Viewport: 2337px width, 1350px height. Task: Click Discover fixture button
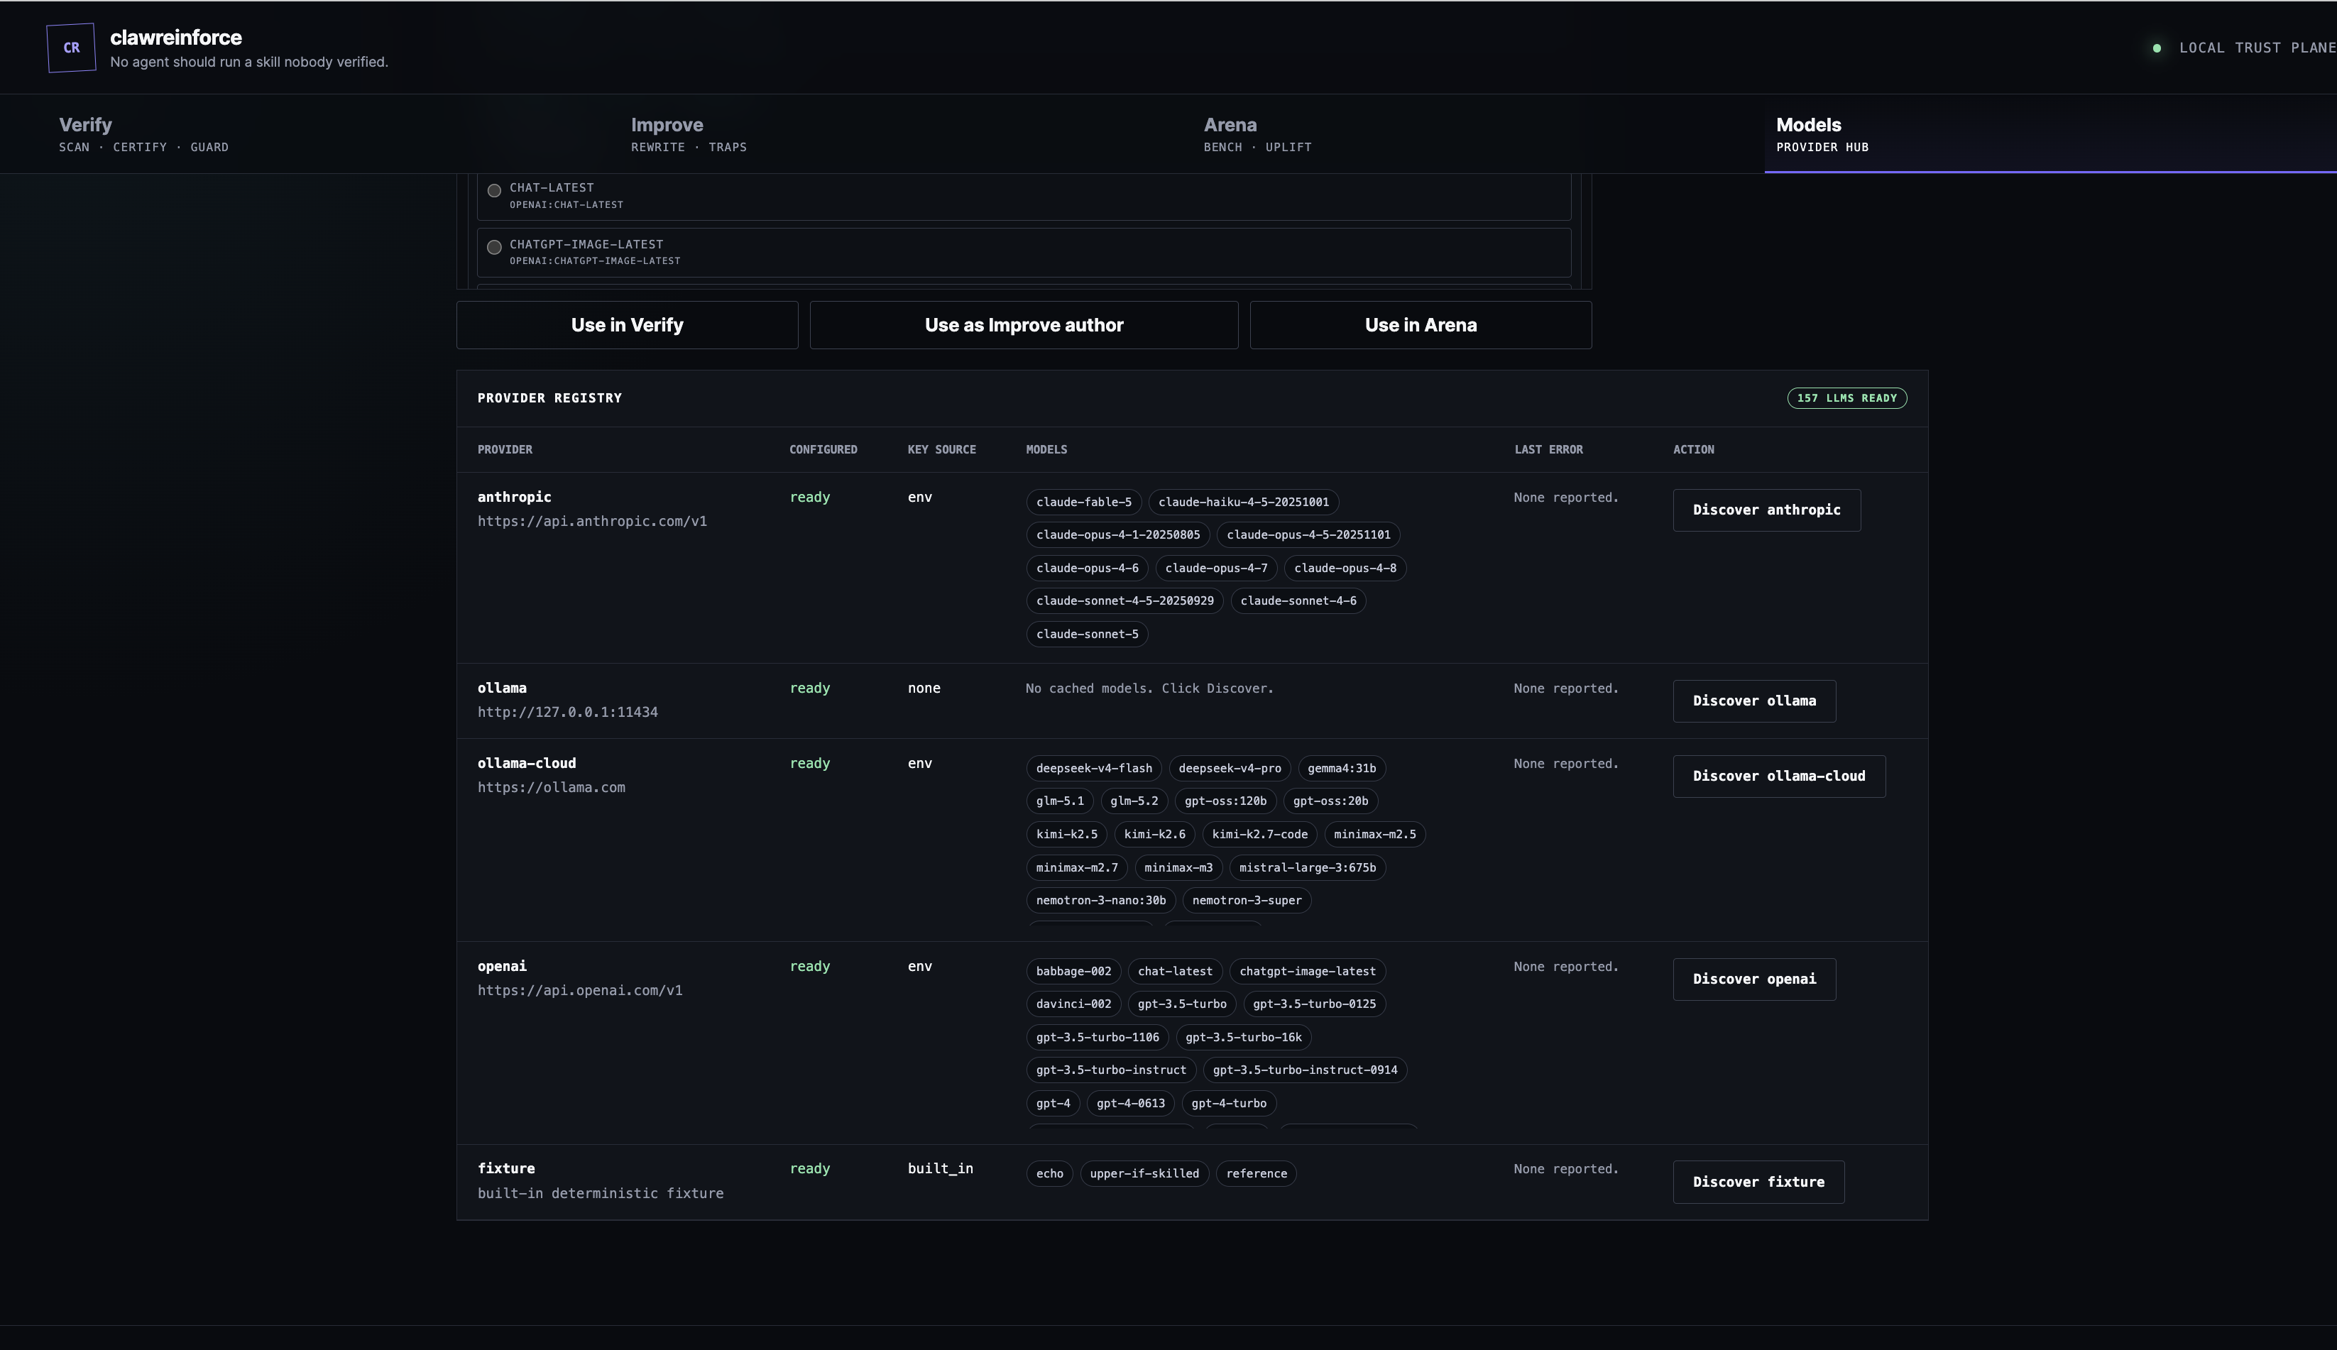[1758, 1182]
